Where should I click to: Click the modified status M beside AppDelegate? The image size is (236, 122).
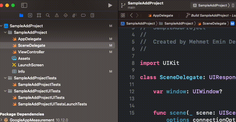pos(111,39)
